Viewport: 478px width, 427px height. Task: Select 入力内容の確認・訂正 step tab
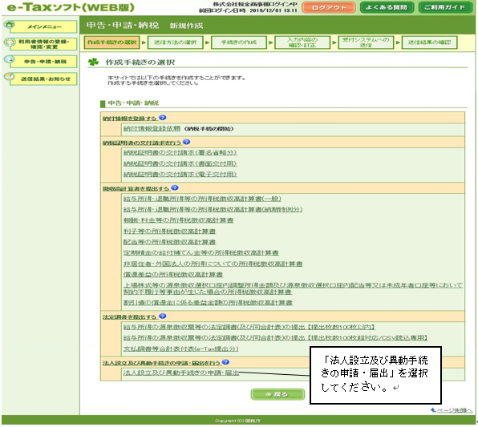pyautogui.click(x=302, y=42)
